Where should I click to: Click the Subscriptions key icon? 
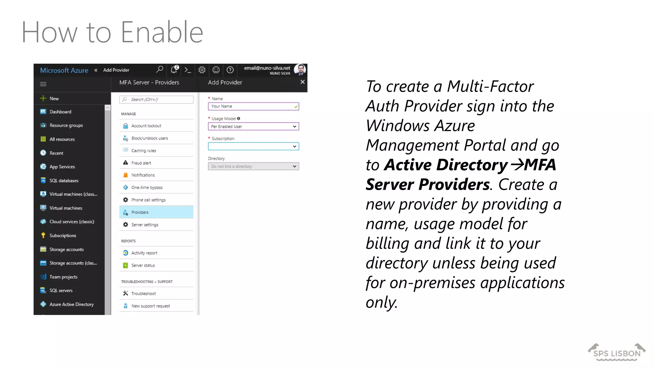click(x=43, y=235)
